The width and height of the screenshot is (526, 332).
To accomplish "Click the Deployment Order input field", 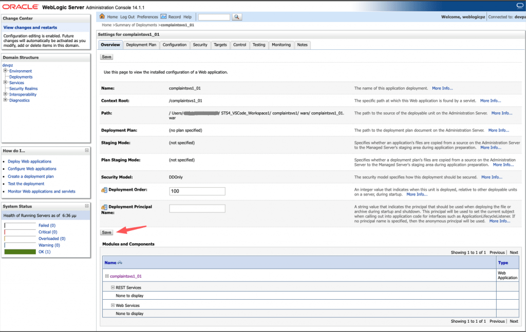I will tap(197, 191).
